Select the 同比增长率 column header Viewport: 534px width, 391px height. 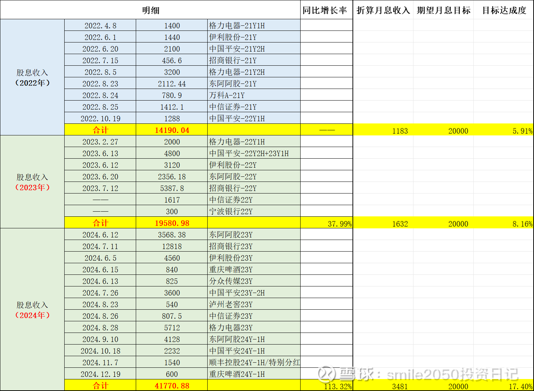[327, 10]
